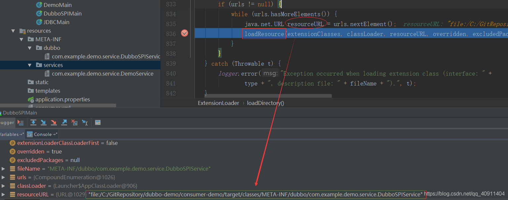Click the fileName variable icon
Image resolution: width=508 pixels, height=200 pixels.
pyautogui.click(x=12, y=169)
